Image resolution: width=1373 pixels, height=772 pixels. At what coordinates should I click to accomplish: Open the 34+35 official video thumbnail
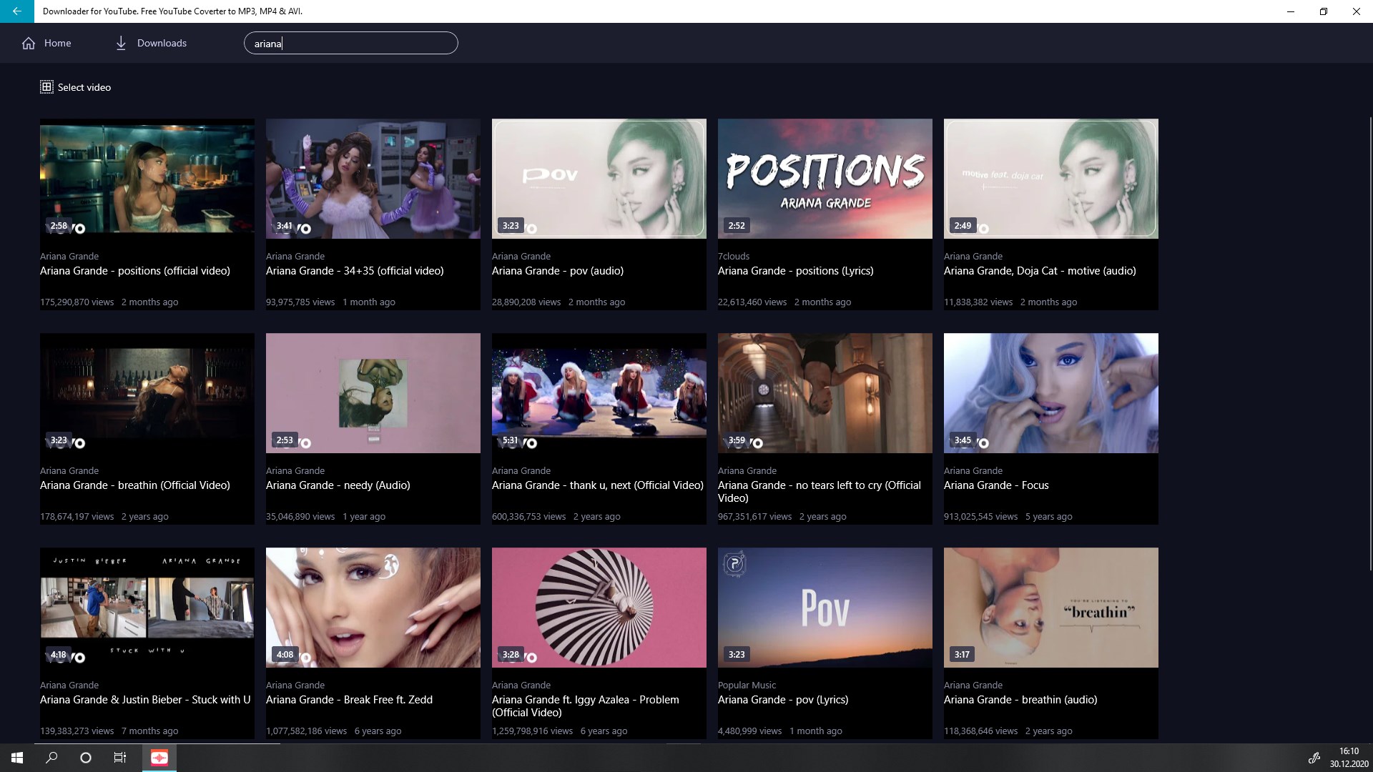(x=373, y=179)
